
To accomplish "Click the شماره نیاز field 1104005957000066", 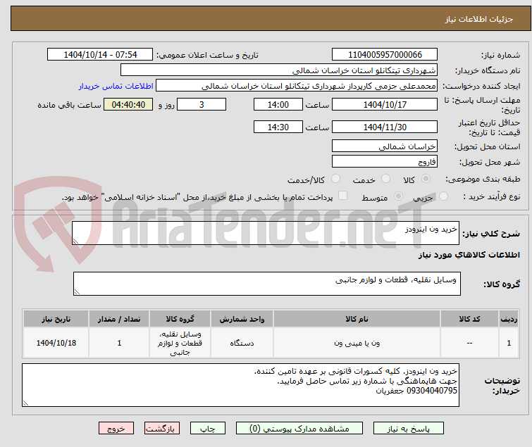I will 385,55.
